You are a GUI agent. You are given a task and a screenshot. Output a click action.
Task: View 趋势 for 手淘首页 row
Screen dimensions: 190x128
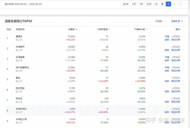click(x=167, y=50)
